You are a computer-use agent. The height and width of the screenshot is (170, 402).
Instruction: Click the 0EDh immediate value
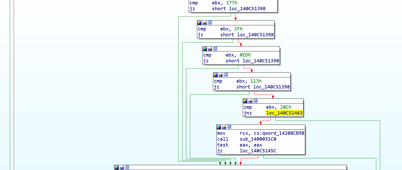point(245,55)
